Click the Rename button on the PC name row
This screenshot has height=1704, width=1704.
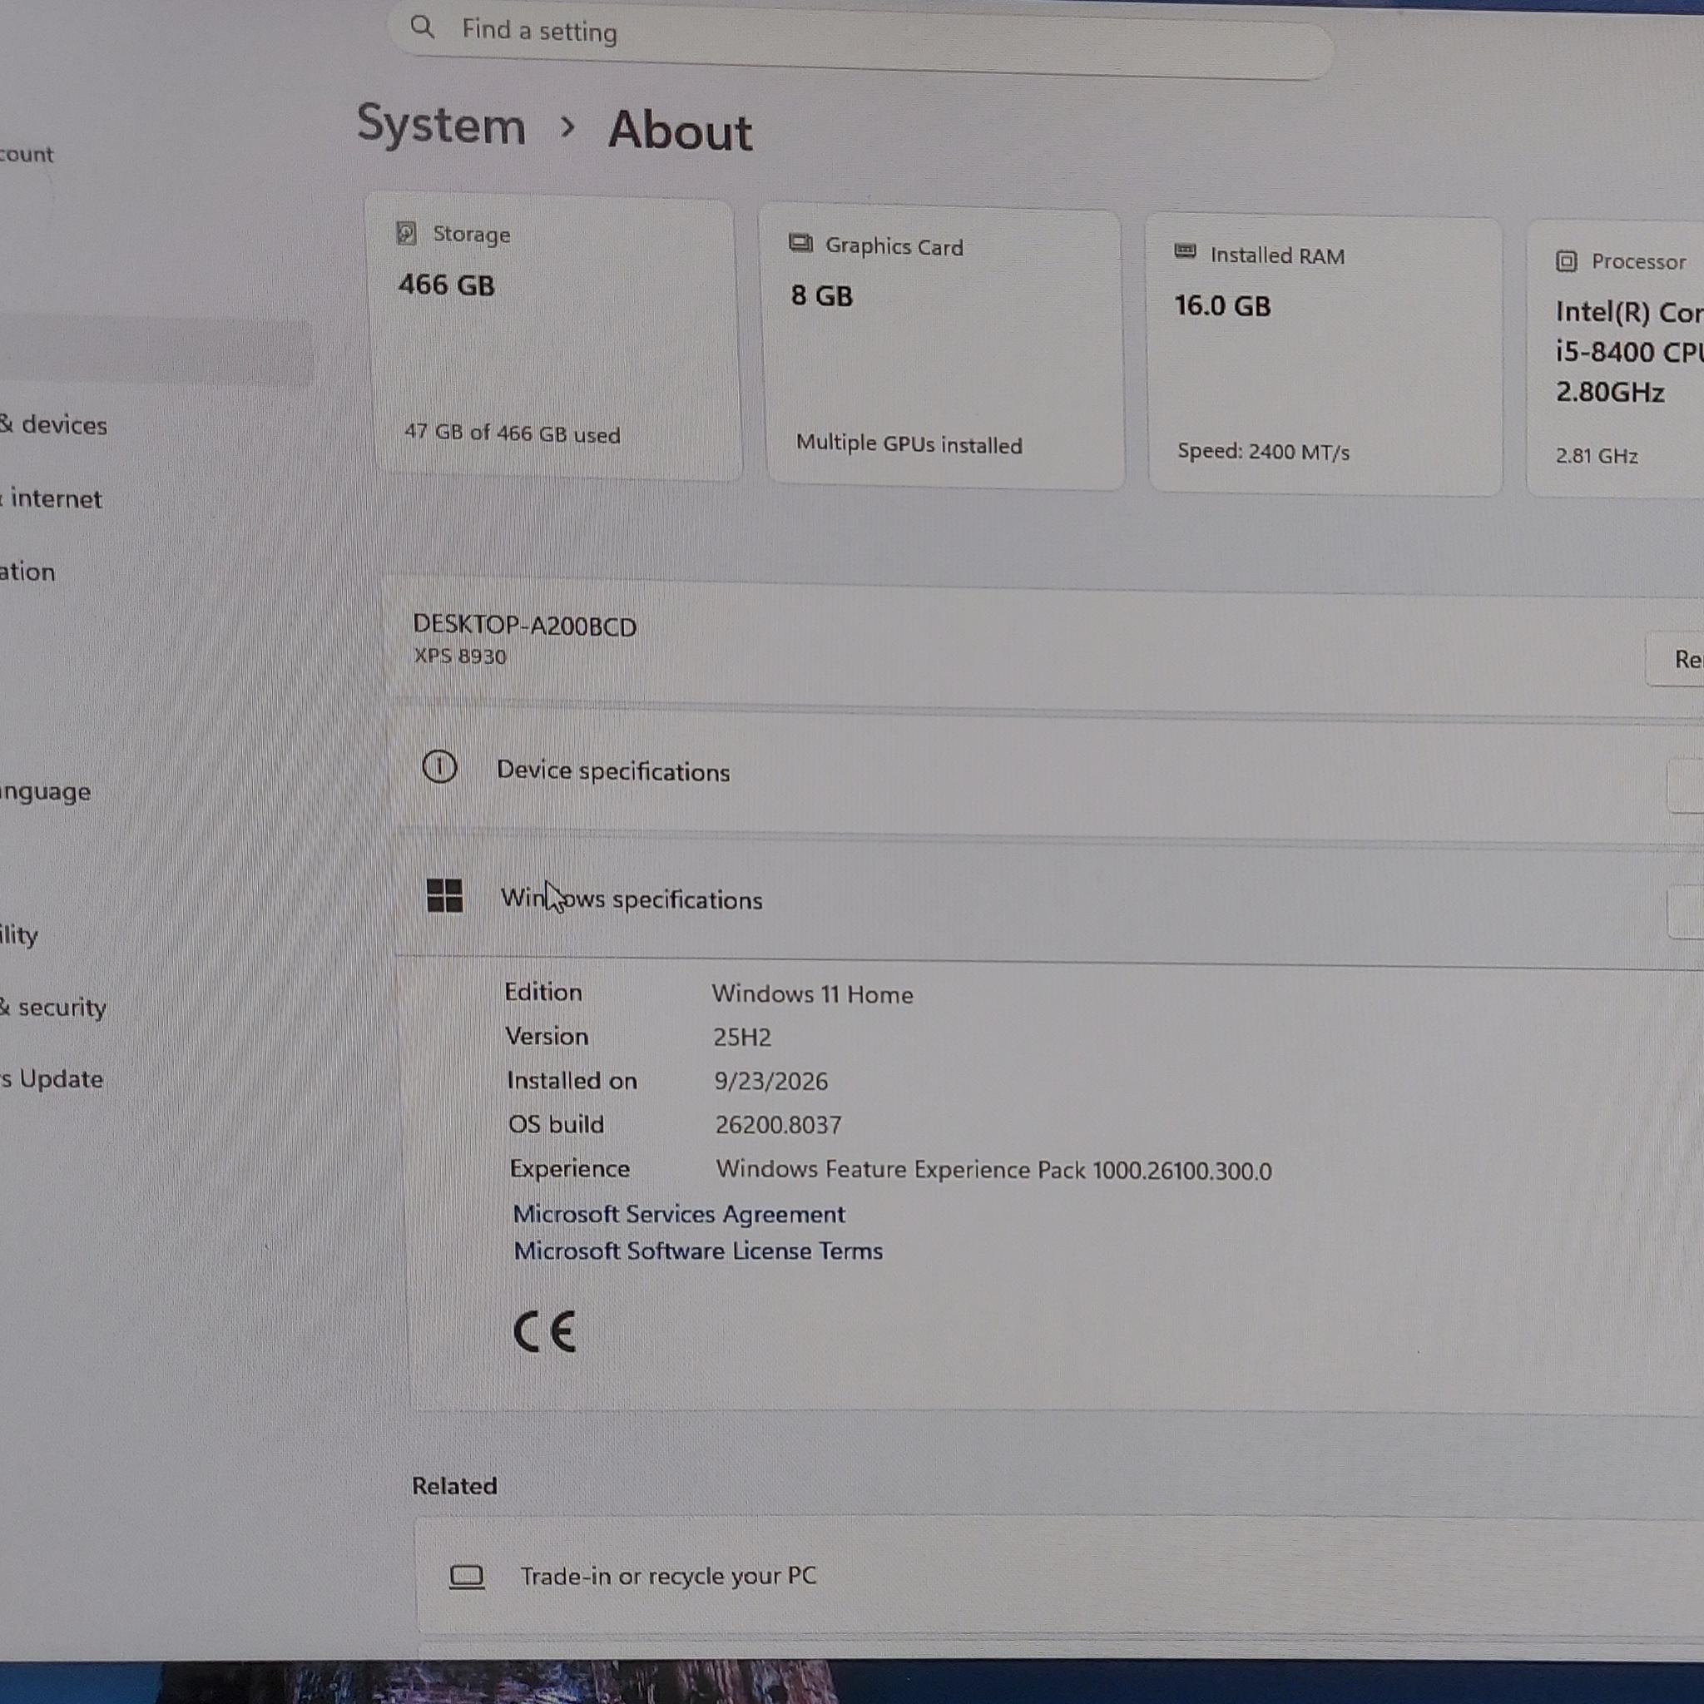[x=1676, y=659]
